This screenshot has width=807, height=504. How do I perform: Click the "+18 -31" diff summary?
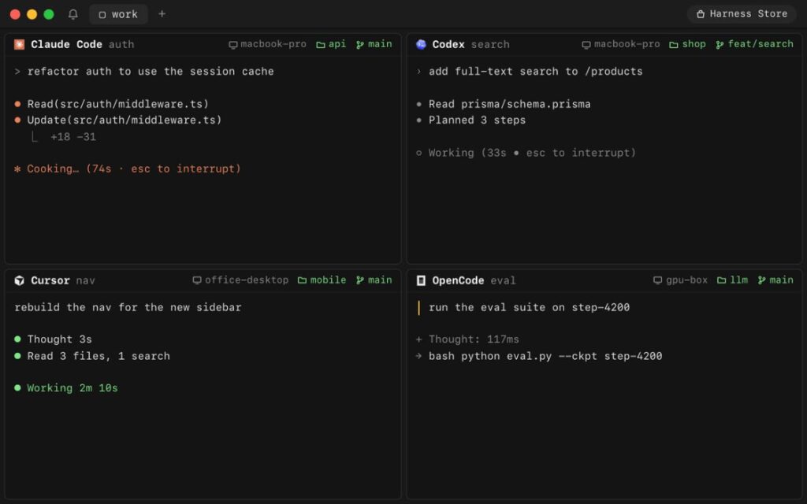click(x=73, y=137)
